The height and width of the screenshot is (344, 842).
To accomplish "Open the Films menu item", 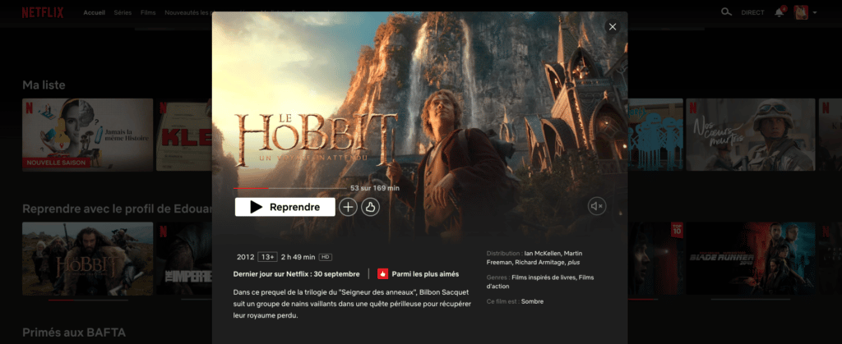I will tap(148, 12).
